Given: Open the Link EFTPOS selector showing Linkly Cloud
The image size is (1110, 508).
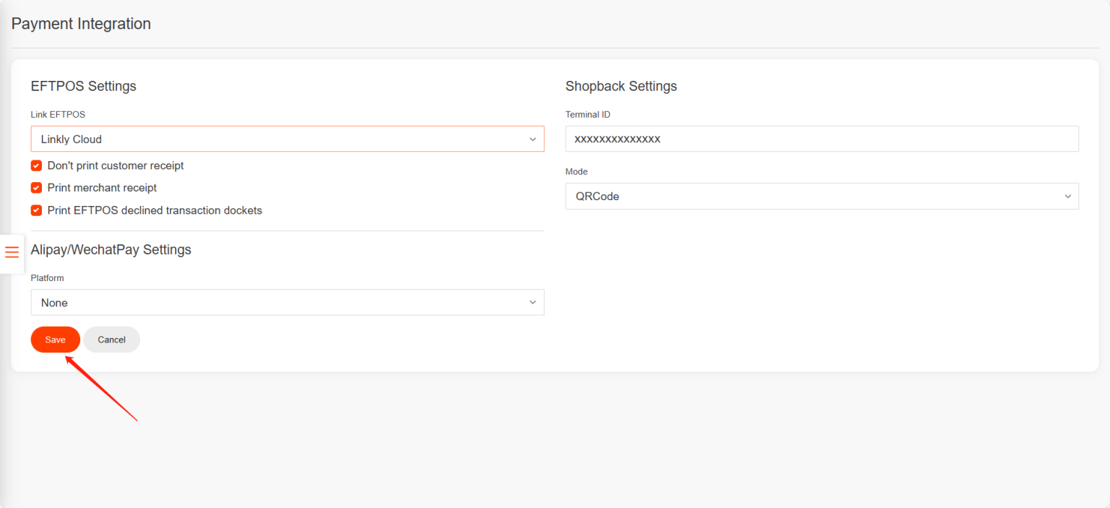Looking at the screenshot, I should [x=288, y=139].
